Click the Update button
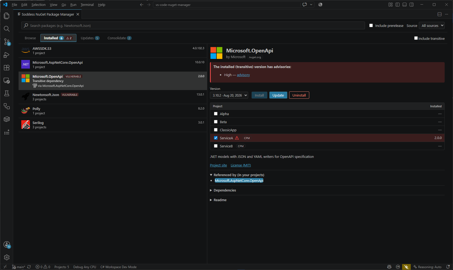 point(278,95)
